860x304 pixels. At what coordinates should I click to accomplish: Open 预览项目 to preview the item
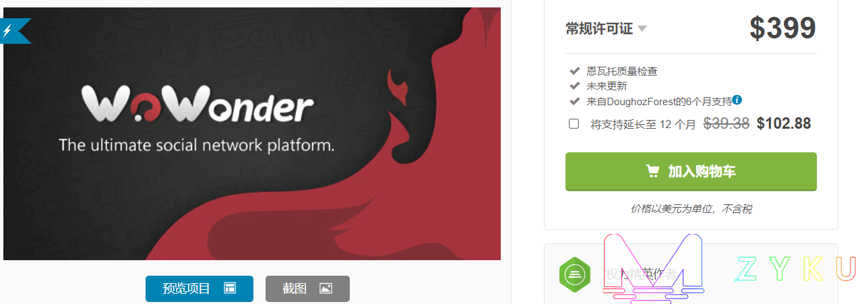coord(199,288)
